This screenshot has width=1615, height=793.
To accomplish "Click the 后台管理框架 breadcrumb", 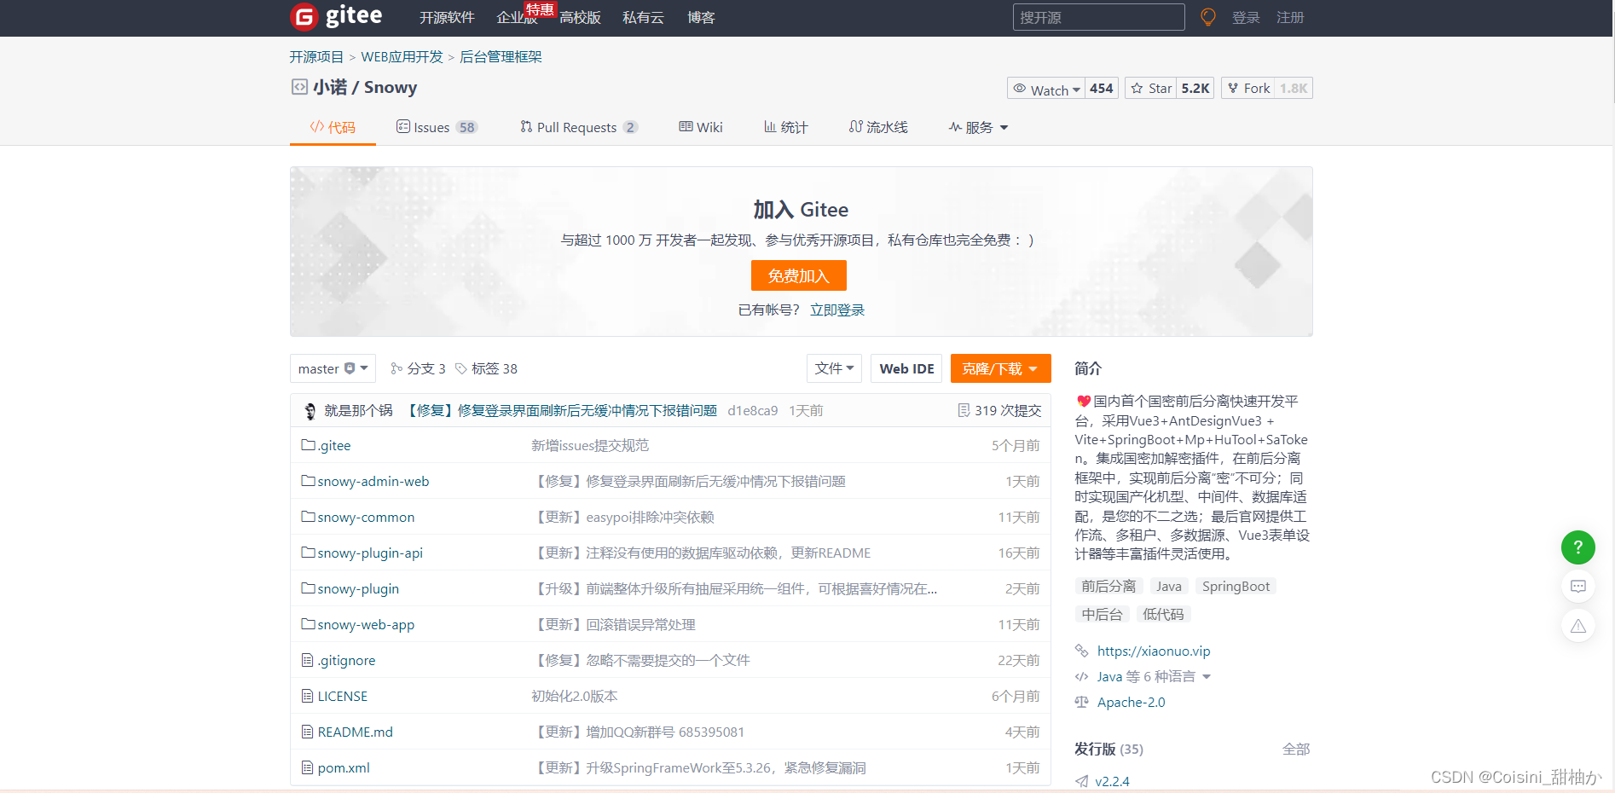I will tap(501, 57).
